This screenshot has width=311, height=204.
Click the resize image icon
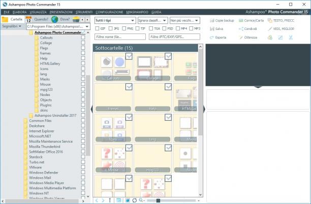(x=281, y=38)
